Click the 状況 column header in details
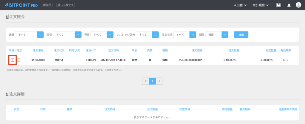 tap(16, 109)
